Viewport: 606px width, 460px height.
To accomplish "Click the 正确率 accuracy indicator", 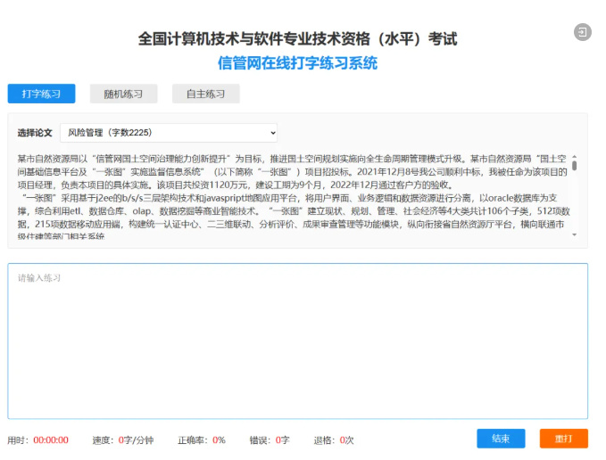I will tap(212, 439).
